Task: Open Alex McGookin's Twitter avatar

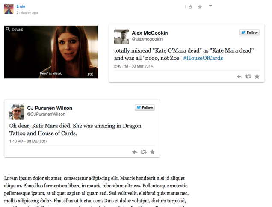Action: click(121, 37)
